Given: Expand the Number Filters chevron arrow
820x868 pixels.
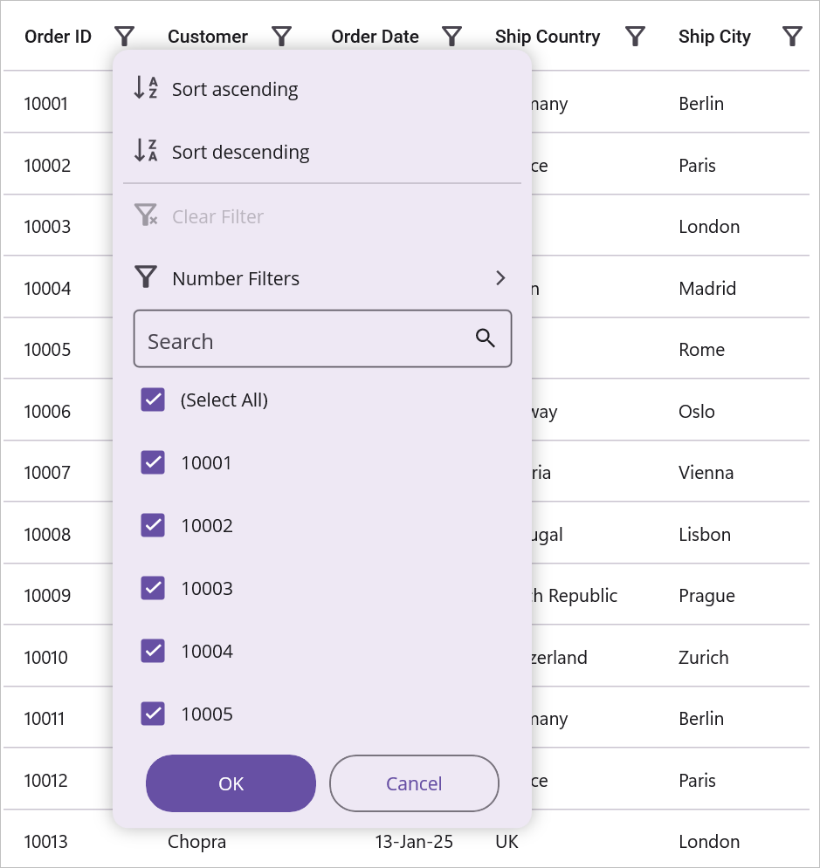Looking at the screenshot, I should pos(501,278).
